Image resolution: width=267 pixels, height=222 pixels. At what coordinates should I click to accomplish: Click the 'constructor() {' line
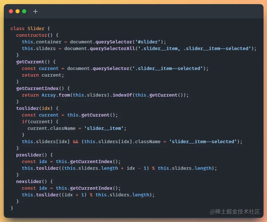[x=37, y=35]
